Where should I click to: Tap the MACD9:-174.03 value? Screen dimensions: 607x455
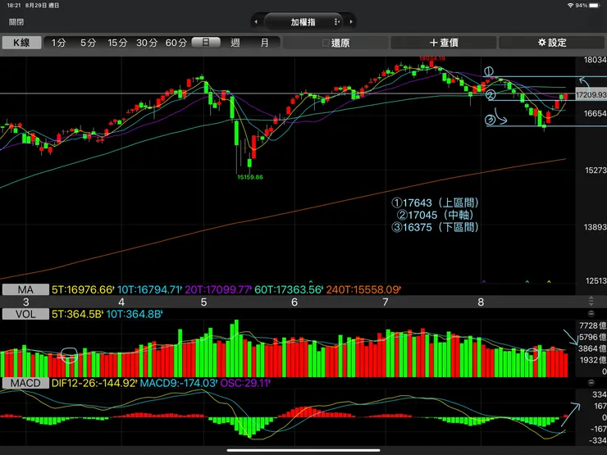tap(178, 383)
